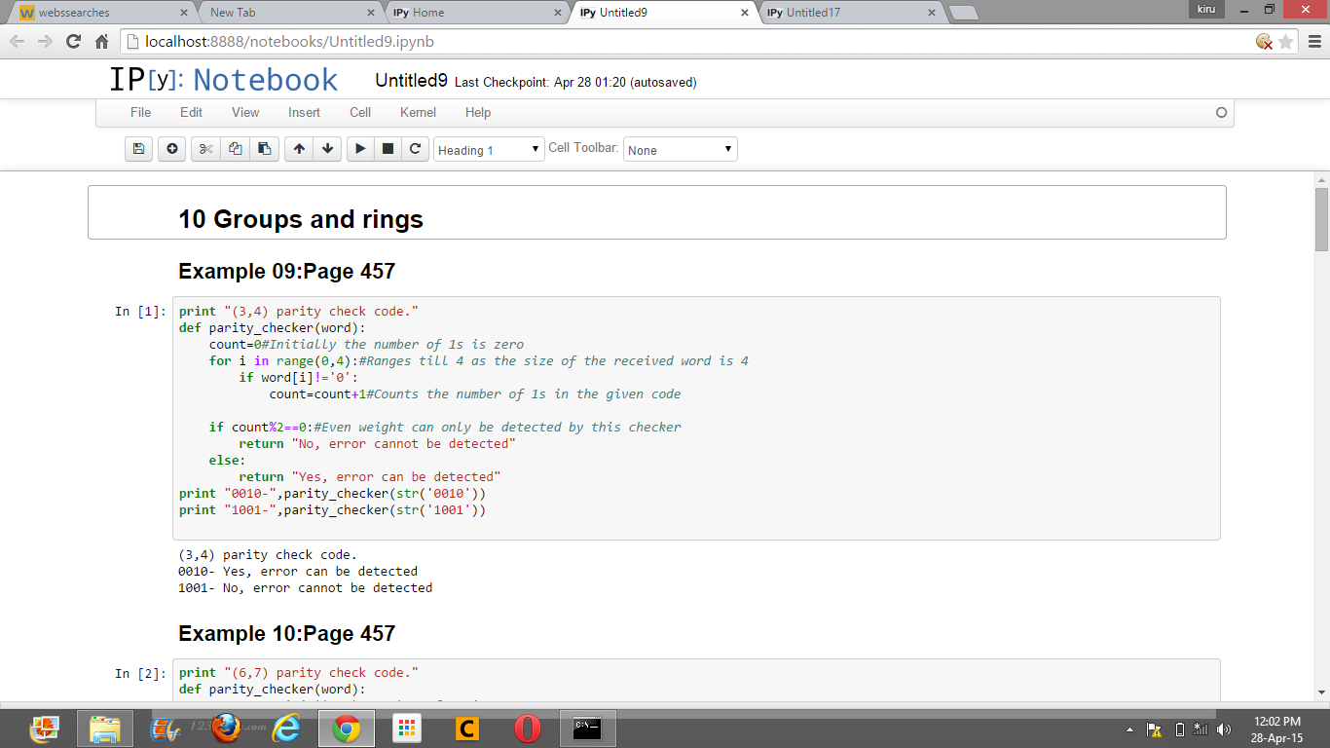1330x748 pixels.
Task: Paste cell using the clipboard icon
Action: click(x=264, y=149)
